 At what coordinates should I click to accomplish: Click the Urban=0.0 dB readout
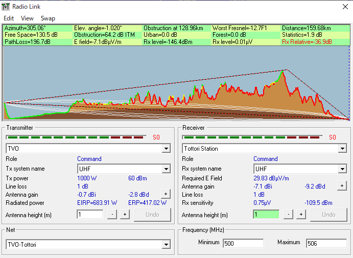(160, 35)
